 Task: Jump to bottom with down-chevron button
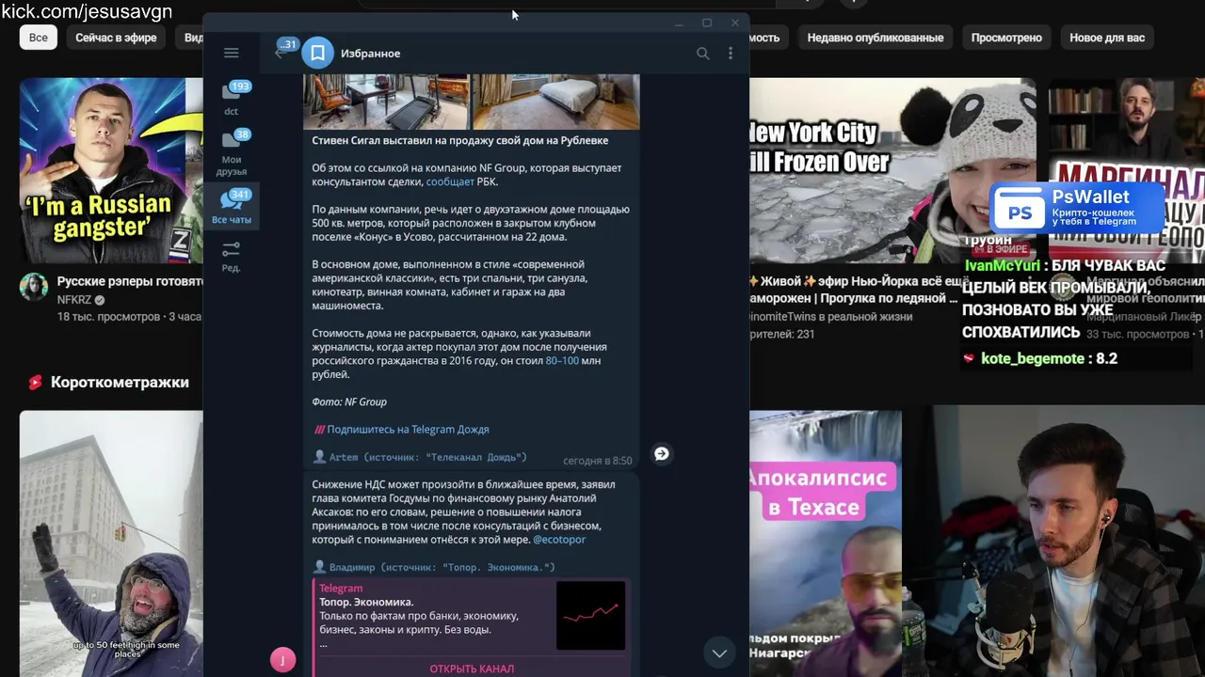tap(719, 653)
